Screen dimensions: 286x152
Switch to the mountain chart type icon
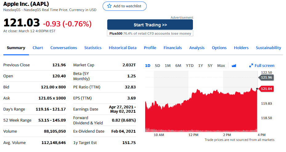click(234, 65)
